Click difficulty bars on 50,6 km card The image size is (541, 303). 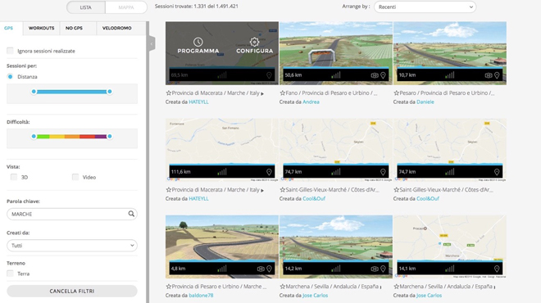click(336, 75)
